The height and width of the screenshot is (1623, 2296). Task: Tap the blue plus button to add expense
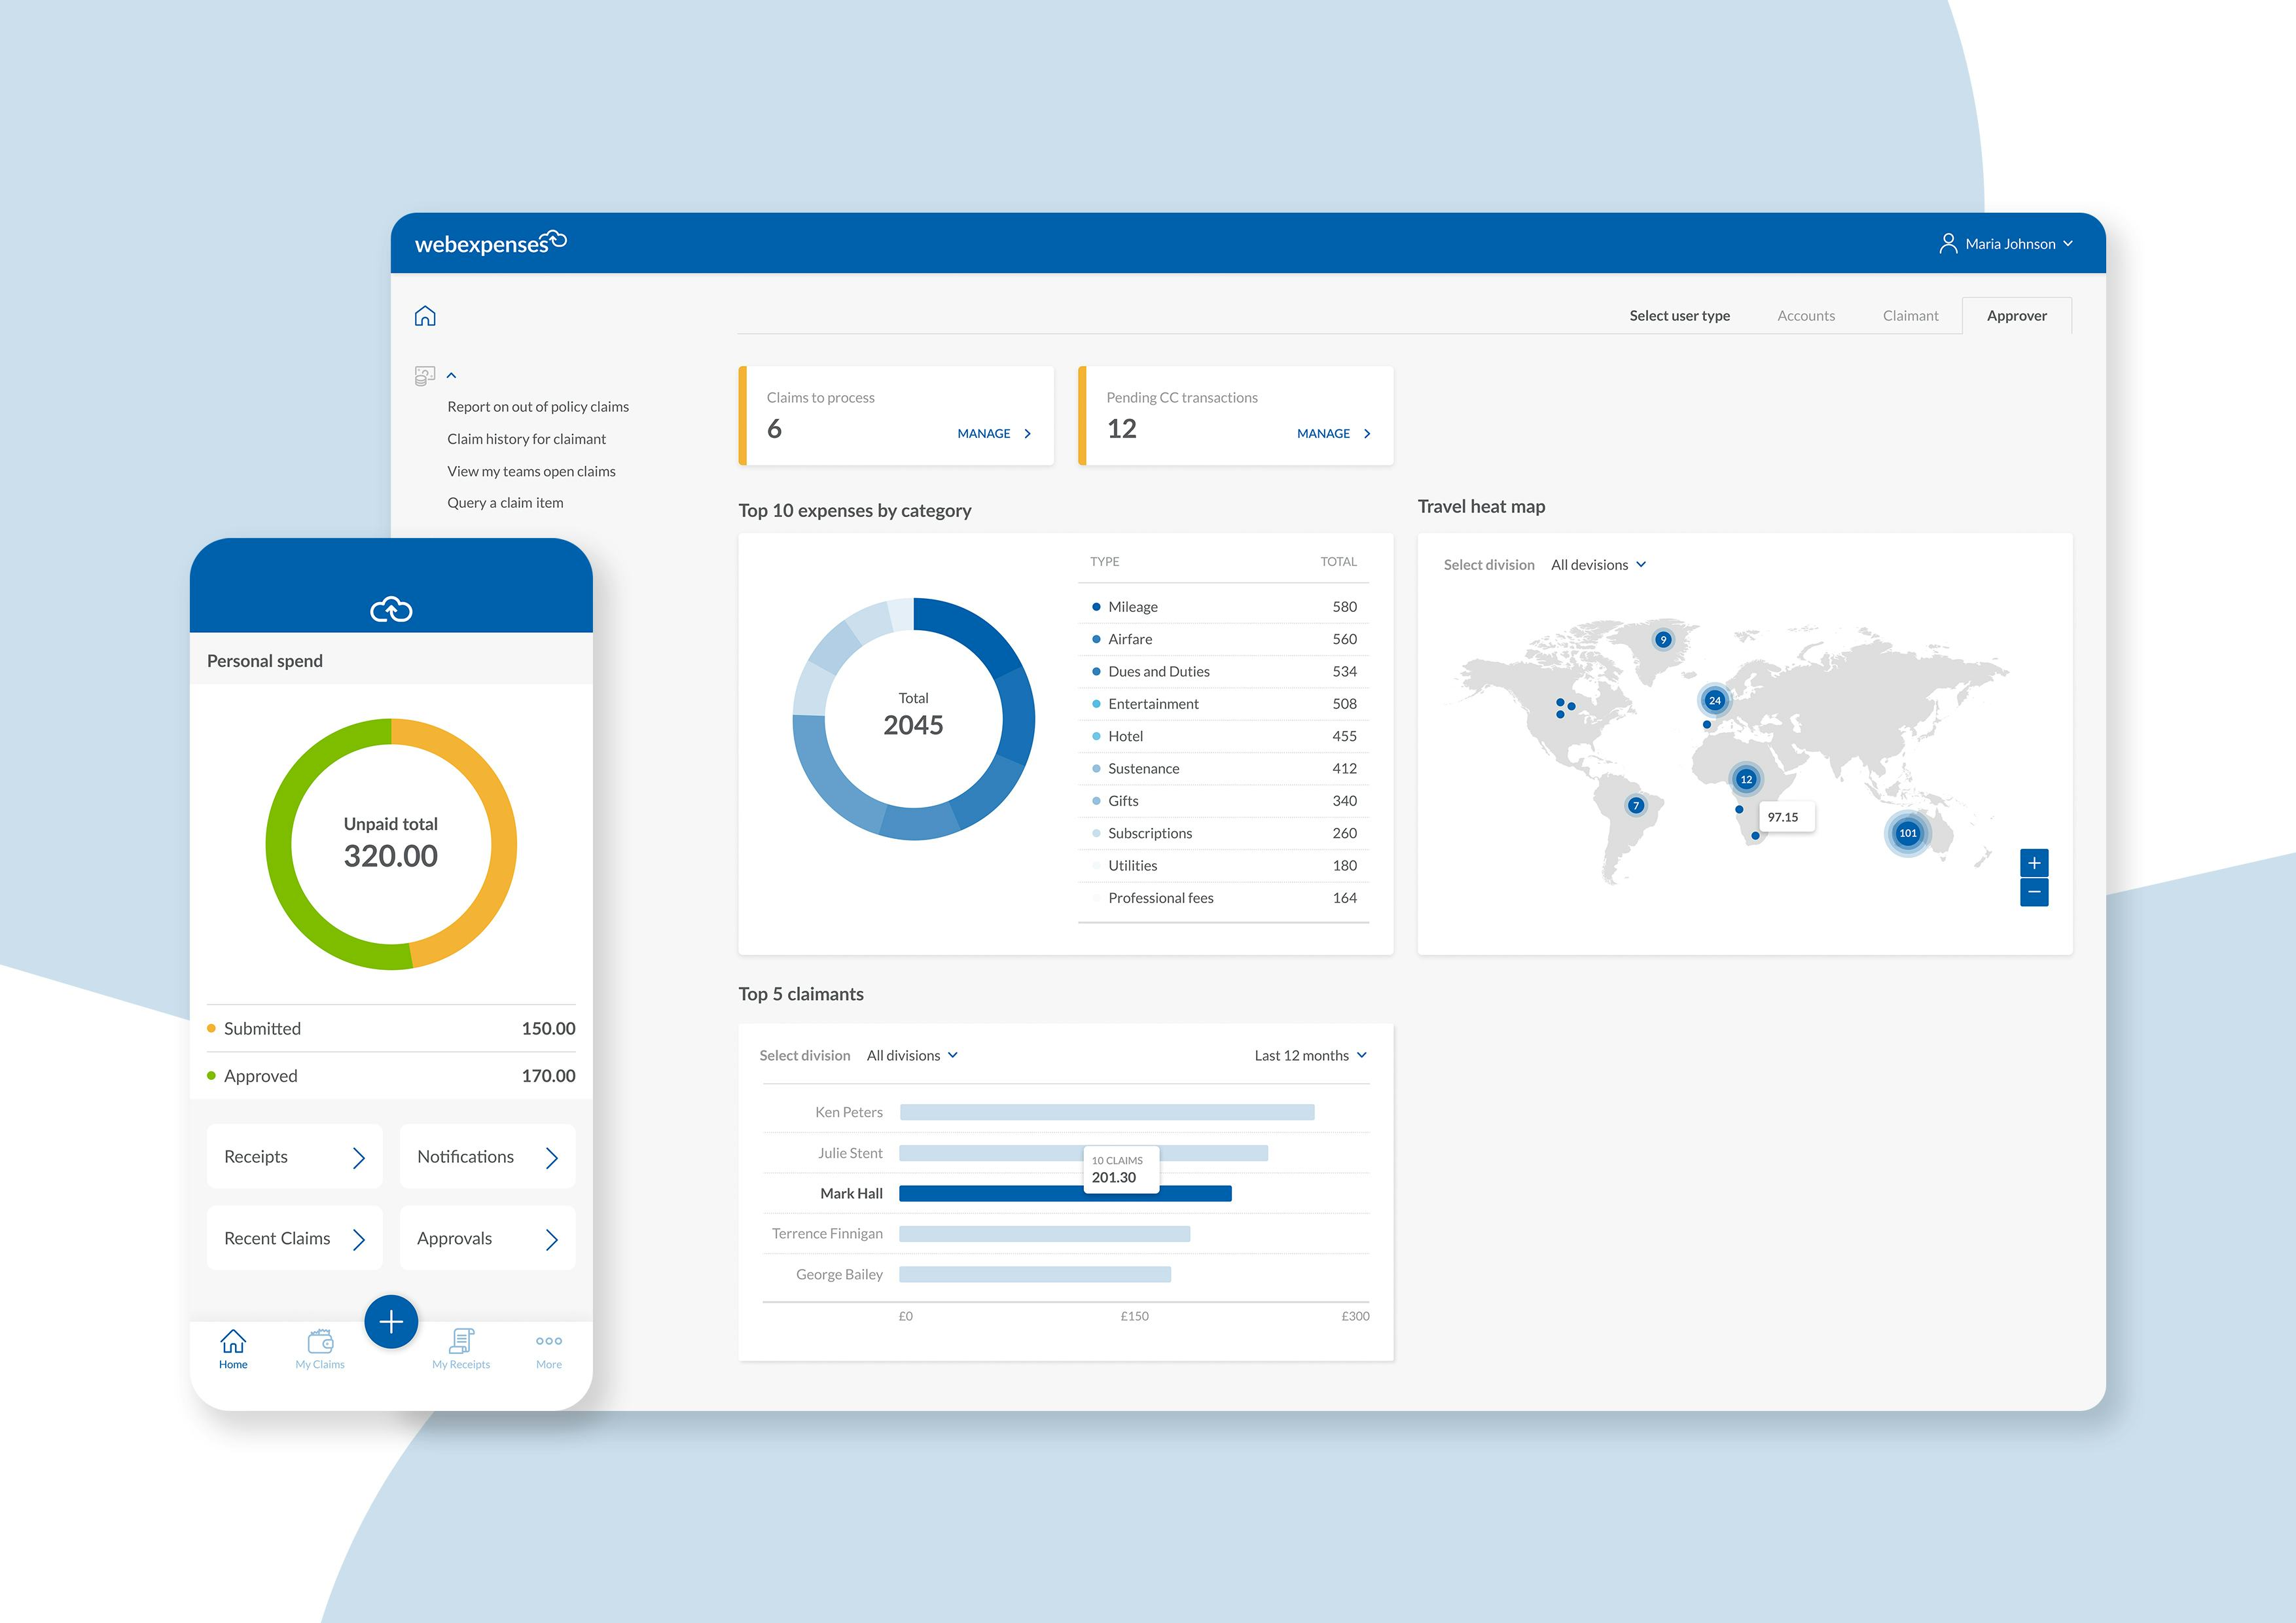coord(391,1321)
